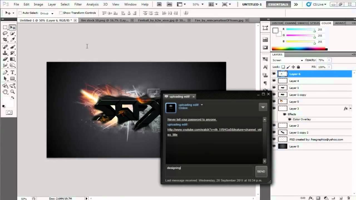The height and width of the screenshot is (200, 356).
Task: Click the SEND button in chat
Action: 261,171
